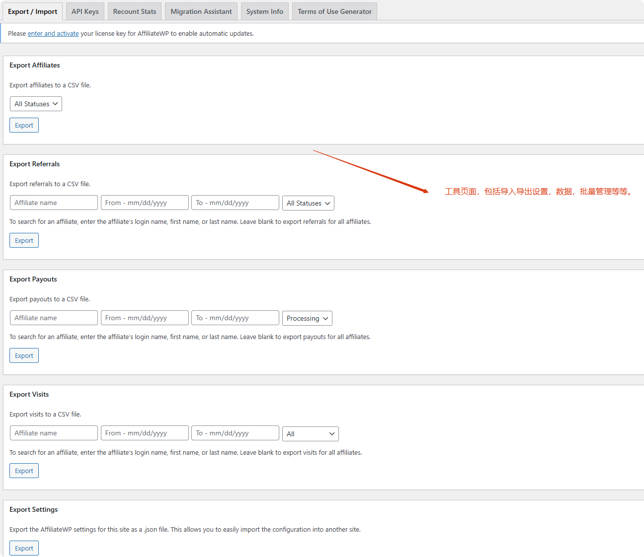644x557 pixels.
Task: Click From date field in Export Payouts
Action: 145,318
